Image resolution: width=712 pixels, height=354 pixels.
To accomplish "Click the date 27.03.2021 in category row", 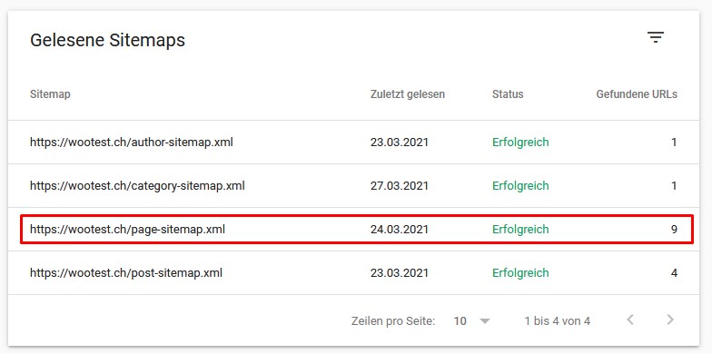I will [400, 185].
